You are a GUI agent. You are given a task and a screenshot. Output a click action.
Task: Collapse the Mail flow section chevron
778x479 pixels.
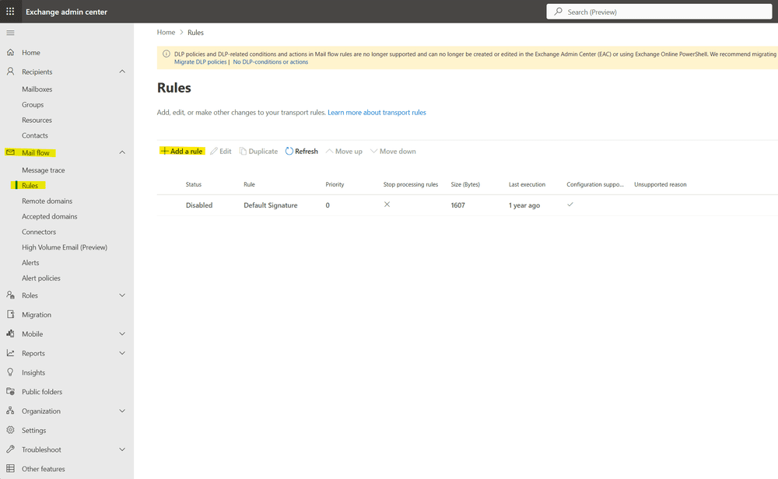click(122, 152)
